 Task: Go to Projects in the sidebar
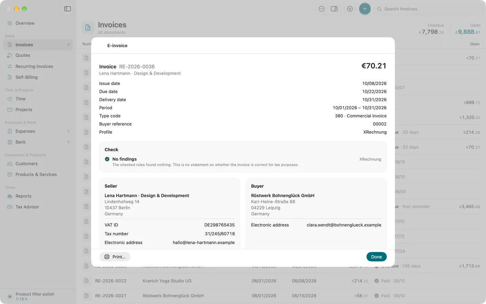point(38,110)
